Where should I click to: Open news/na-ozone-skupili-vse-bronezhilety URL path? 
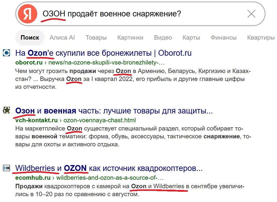click(x=106, y=62)
